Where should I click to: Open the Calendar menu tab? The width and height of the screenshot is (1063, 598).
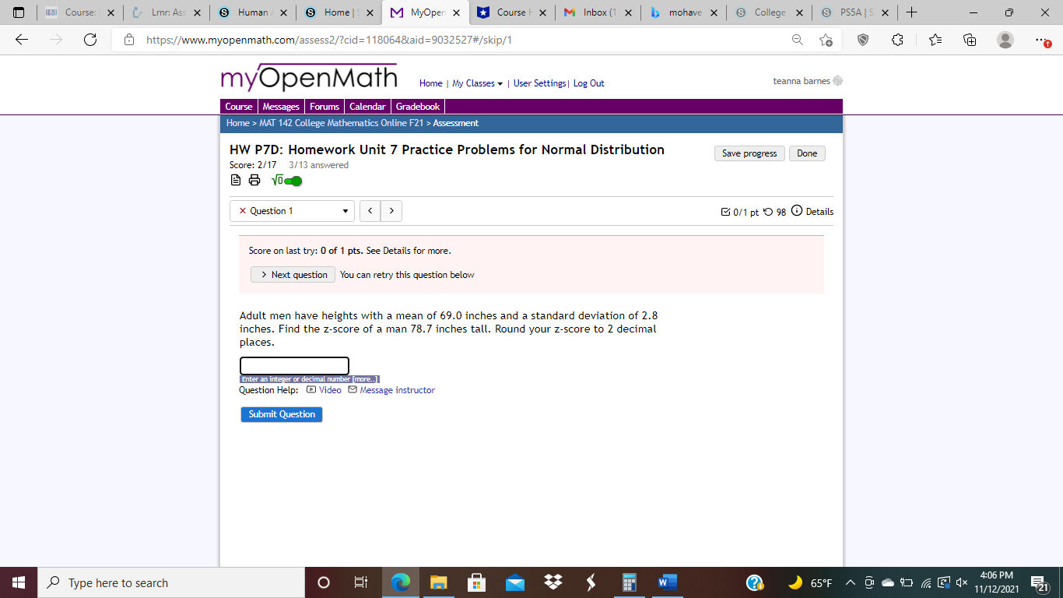pyautogui.click(x=367, y=107)
